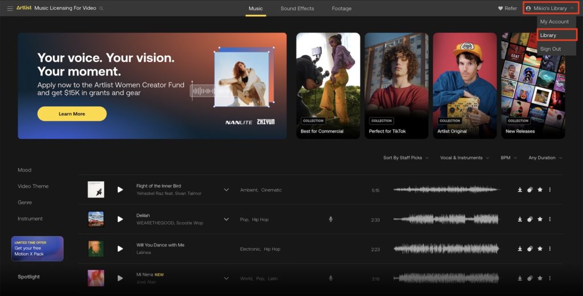583x296 pixels.
Task: Choose Sign Out in the menu
Action: point(551,49)
